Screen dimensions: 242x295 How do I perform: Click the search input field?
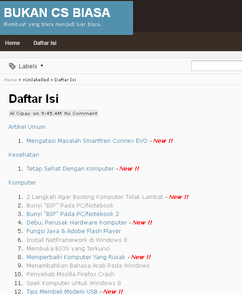pyautogui.click(x=216, y=66)
